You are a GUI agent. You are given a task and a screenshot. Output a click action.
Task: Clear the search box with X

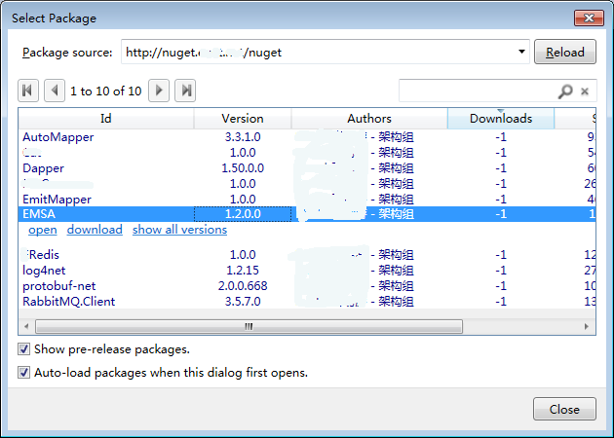[x=585, y=91]
